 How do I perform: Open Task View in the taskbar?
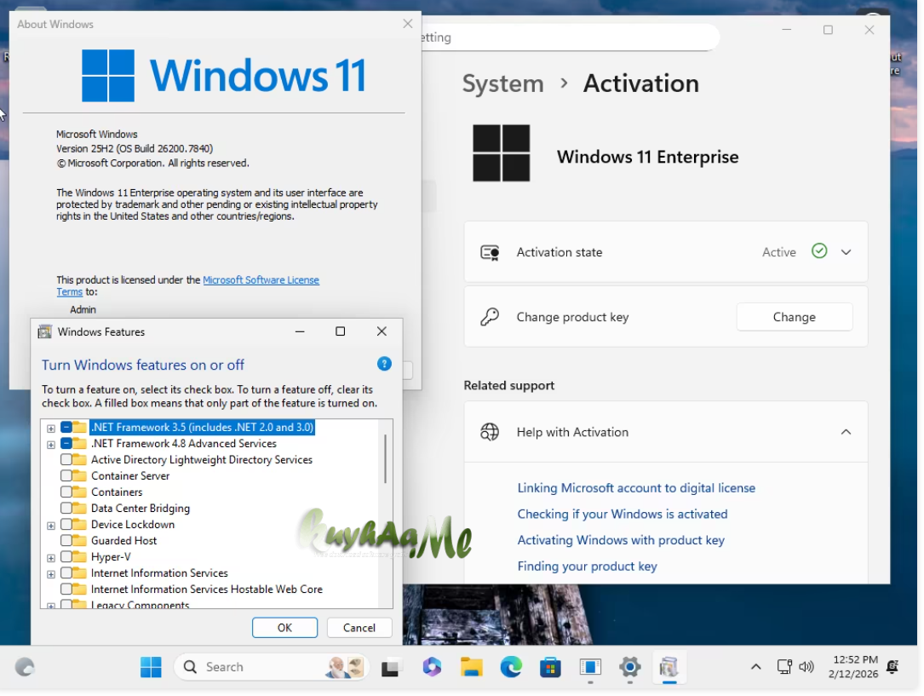point(390,667)
